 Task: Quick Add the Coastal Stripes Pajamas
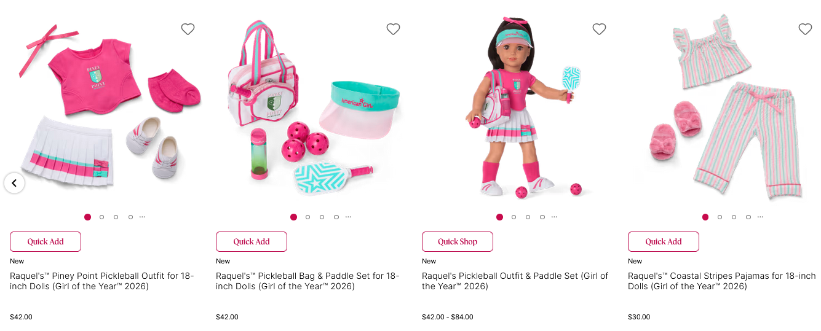click(x=663, y=241)
